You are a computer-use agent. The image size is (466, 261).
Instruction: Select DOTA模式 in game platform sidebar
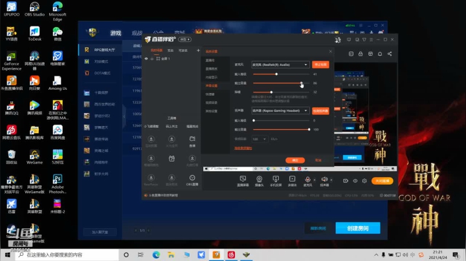coord(100,73)
